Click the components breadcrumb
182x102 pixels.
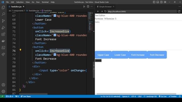[18, 10]
